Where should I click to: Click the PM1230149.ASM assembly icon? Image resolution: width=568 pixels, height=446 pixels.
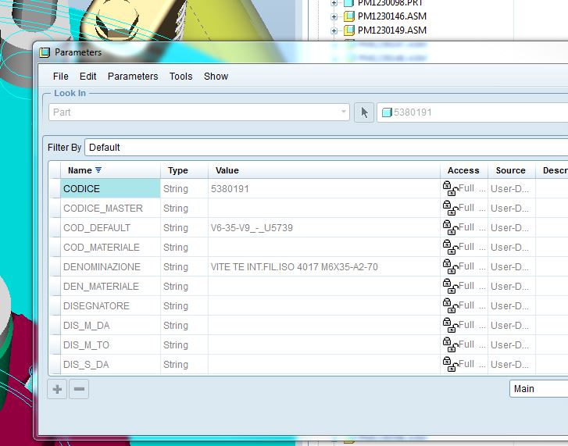[x=348, y=30]
